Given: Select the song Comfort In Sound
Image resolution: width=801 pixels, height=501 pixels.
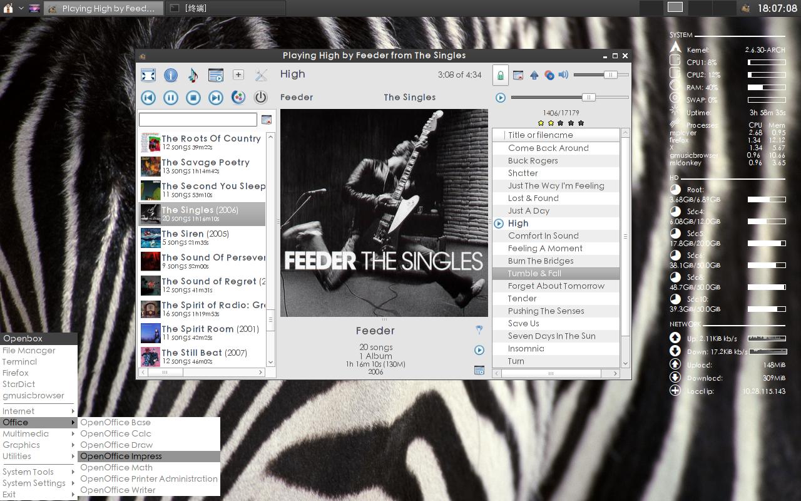Looking at the screenshot, I should [x=556, y=235].
